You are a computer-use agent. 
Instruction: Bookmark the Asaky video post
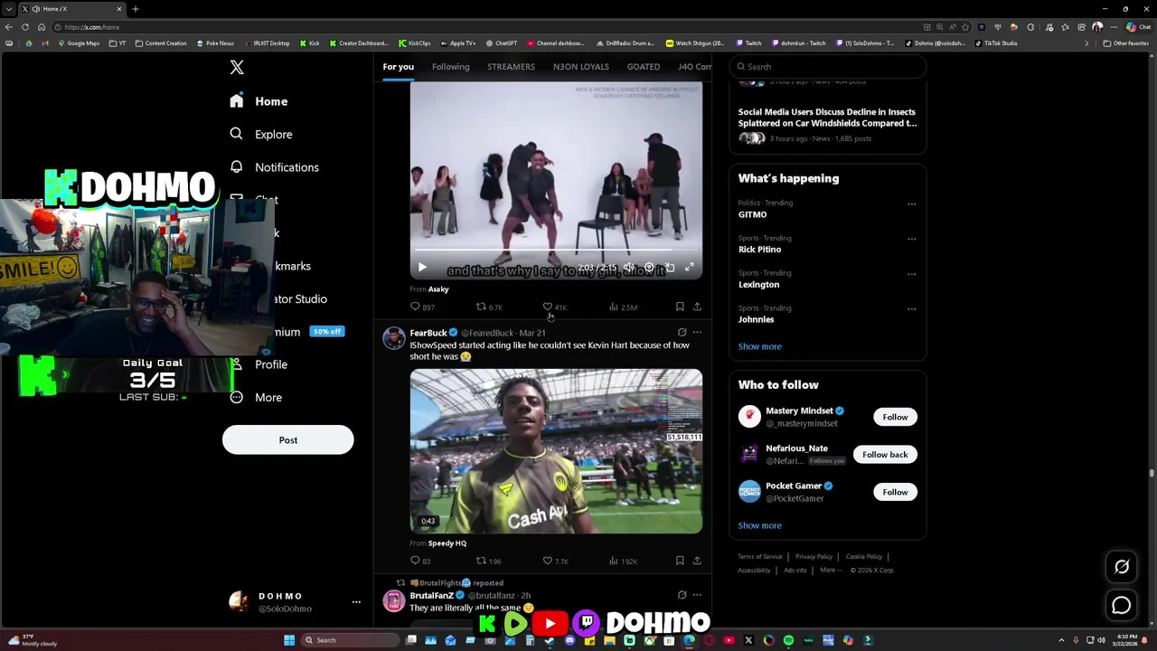coord(680,307)
